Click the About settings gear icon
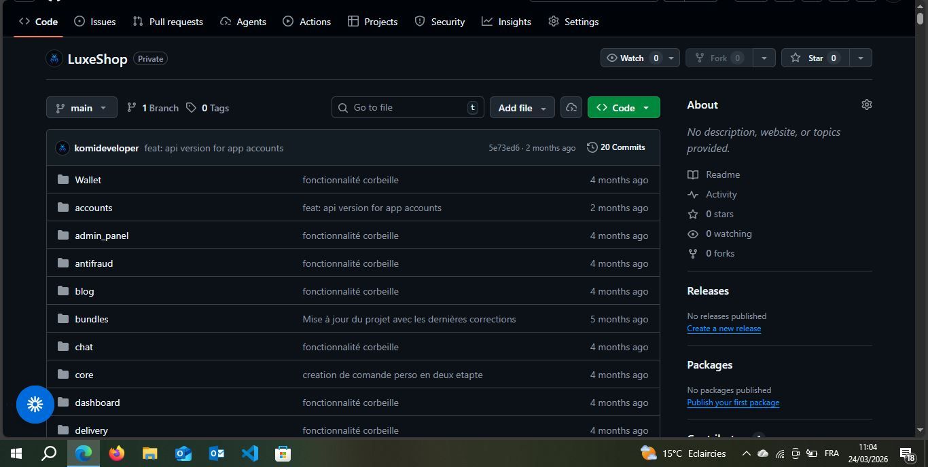The height and width of the screenshot is (467, 928). tap(866, 105)
